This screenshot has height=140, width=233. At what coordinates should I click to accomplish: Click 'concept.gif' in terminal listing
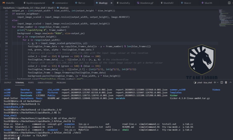(55, 124)
